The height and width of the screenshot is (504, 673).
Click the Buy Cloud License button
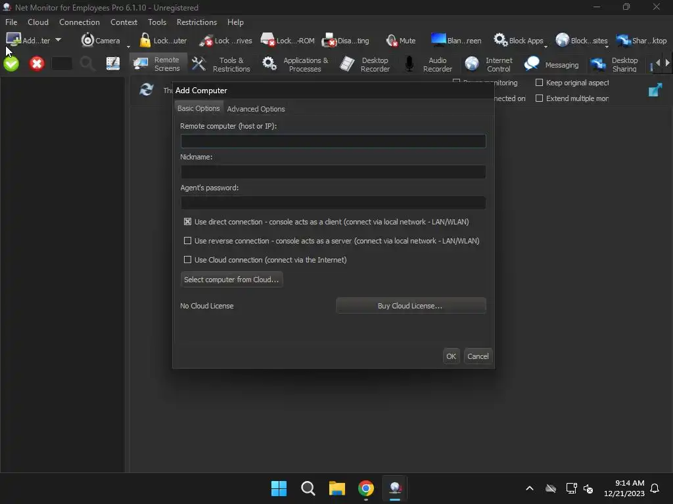[411, 306]
